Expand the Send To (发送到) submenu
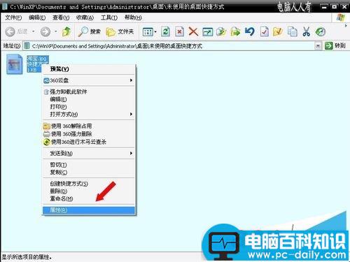The height and width of the screenshot is (262, 350). coord(89,153)
